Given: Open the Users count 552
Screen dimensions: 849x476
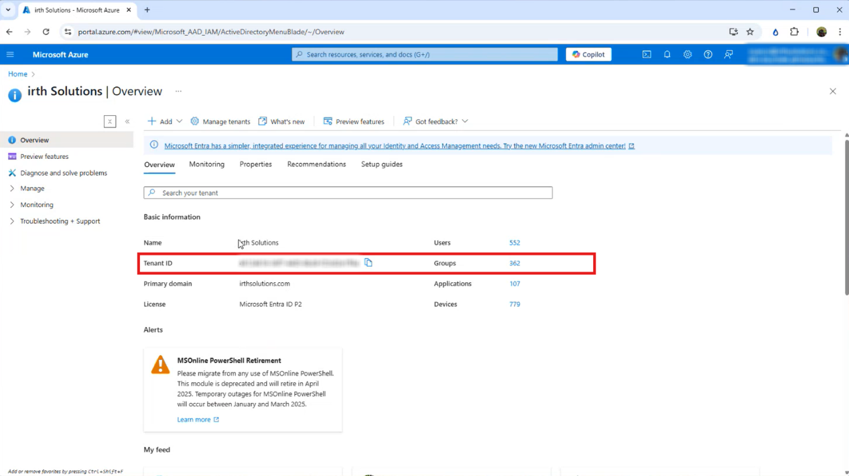Looking at the screenshot, I should coord(515,243).
